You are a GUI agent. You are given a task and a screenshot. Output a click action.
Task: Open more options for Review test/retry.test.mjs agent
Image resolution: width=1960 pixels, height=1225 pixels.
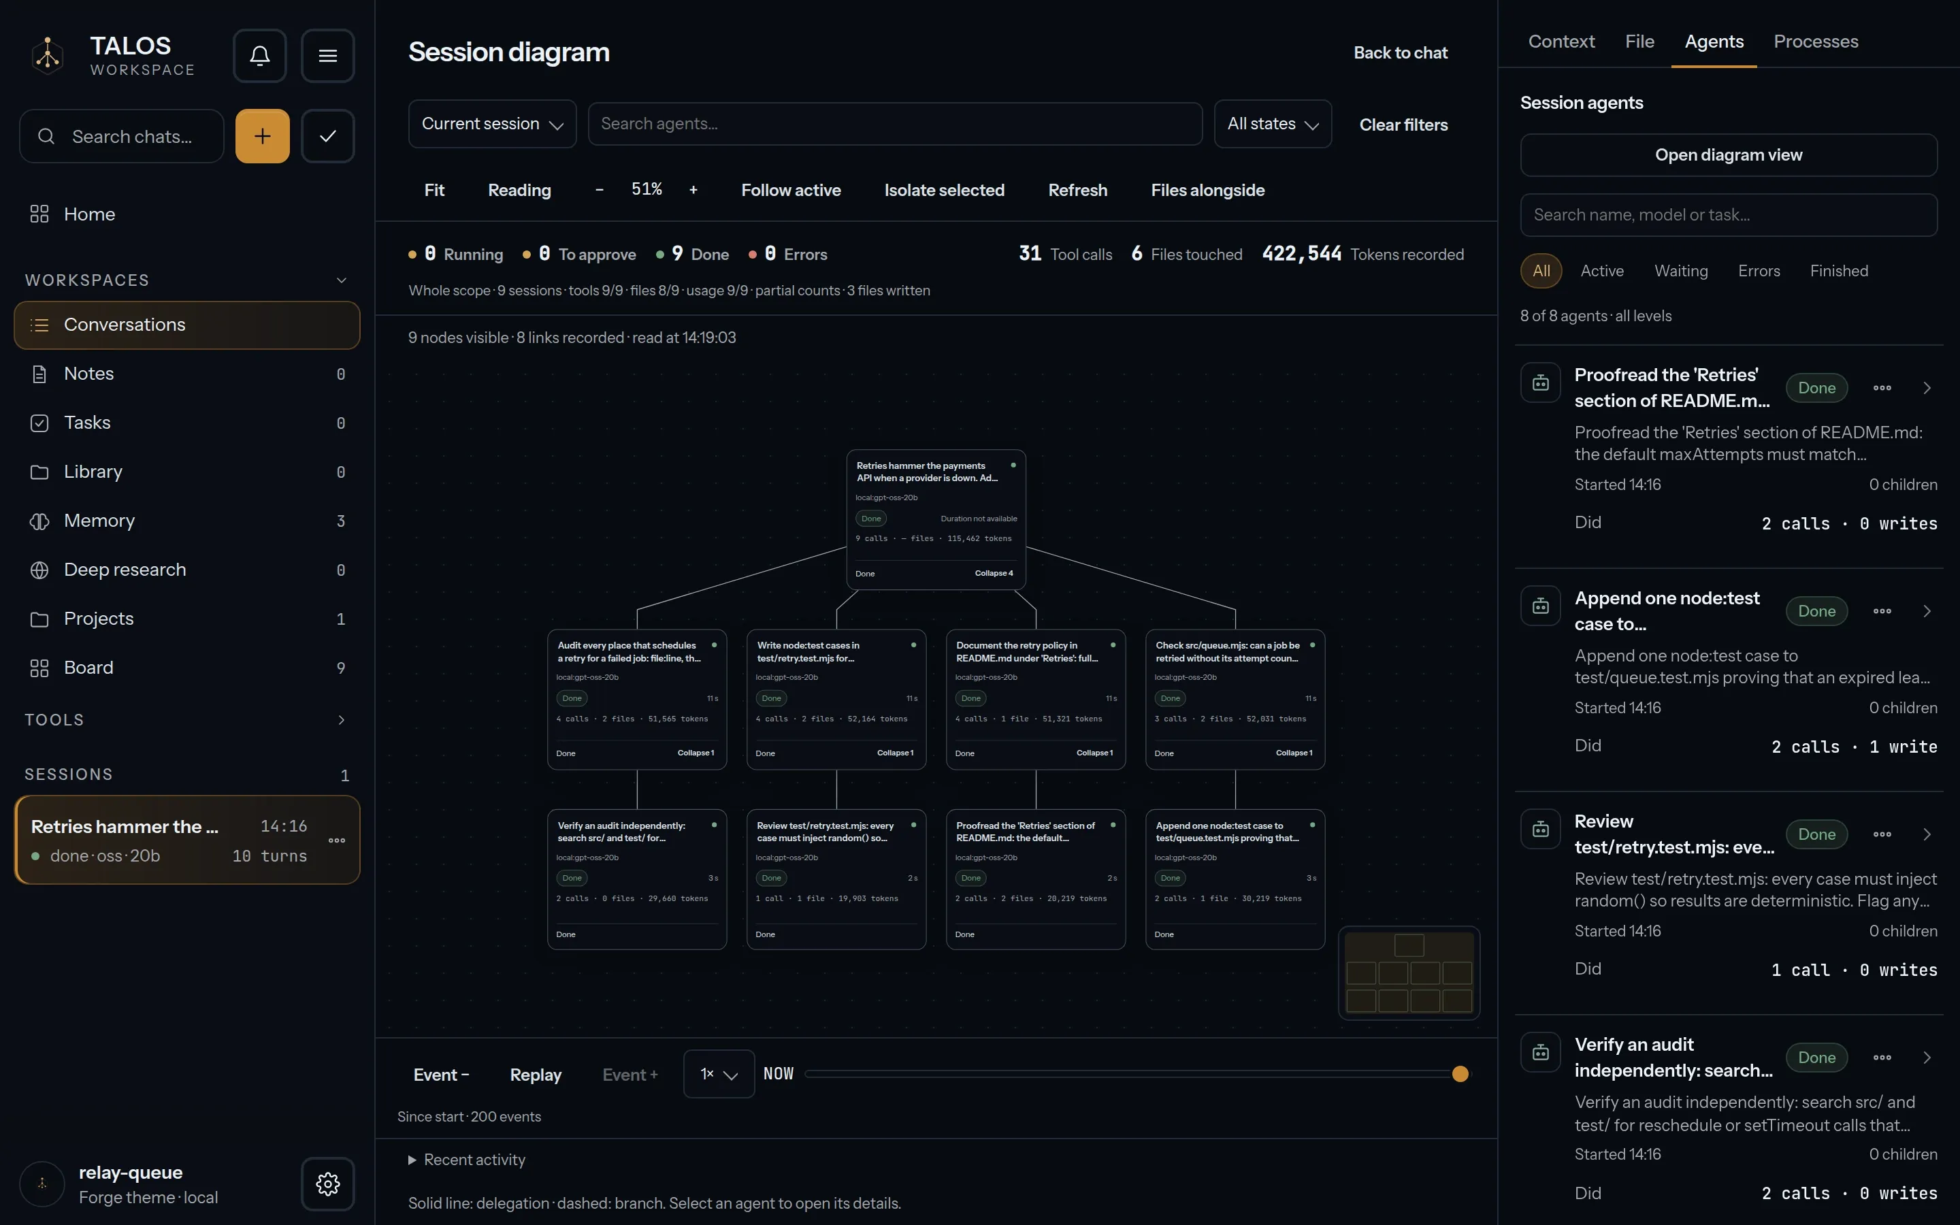[1882, 834]
